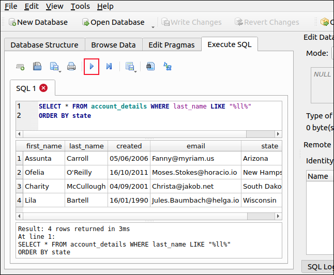
Task: Switch to the Edit Pragmas tab
Action: coord(171,45)
